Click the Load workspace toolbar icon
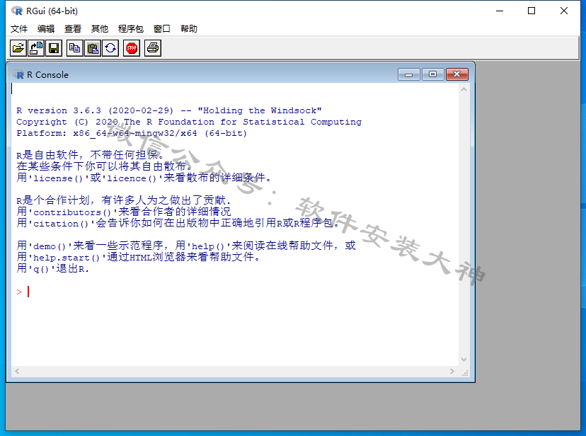 point(36,48)
